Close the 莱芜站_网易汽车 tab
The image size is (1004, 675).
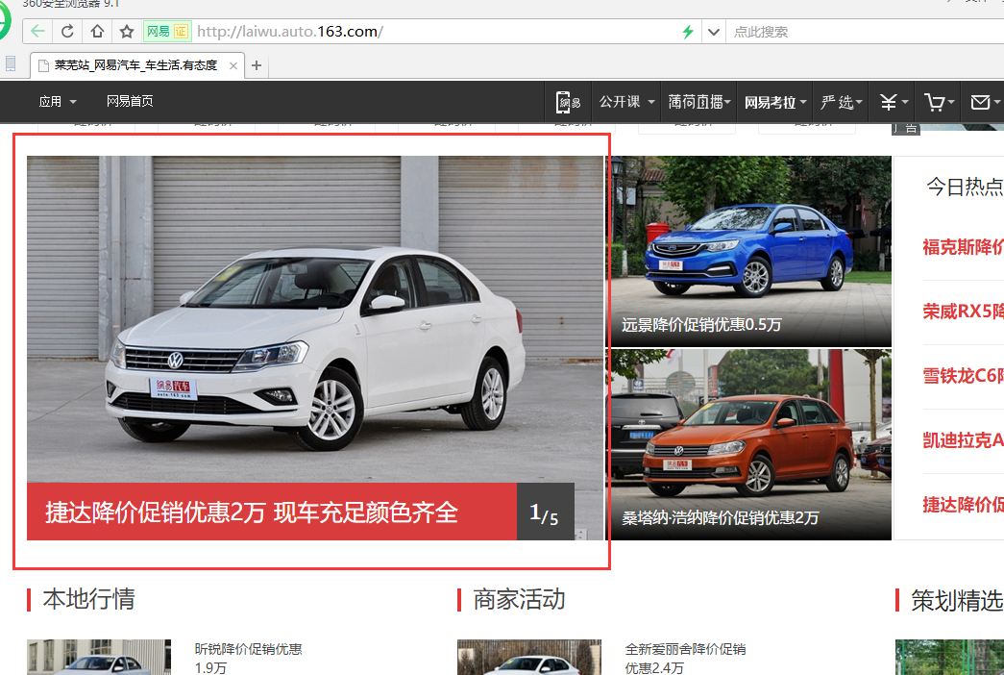tap(233, 65)
